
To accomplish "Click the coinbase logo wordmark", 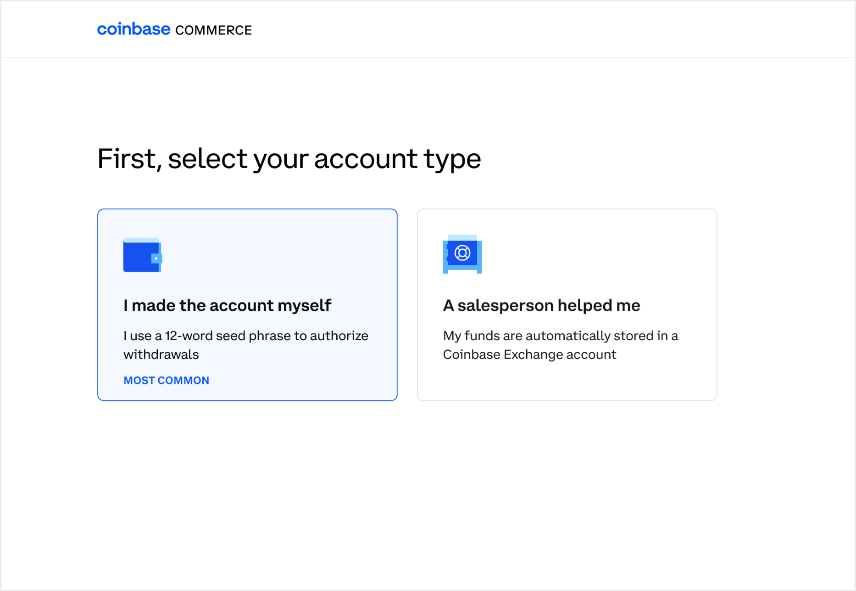I will coord(133,29).
